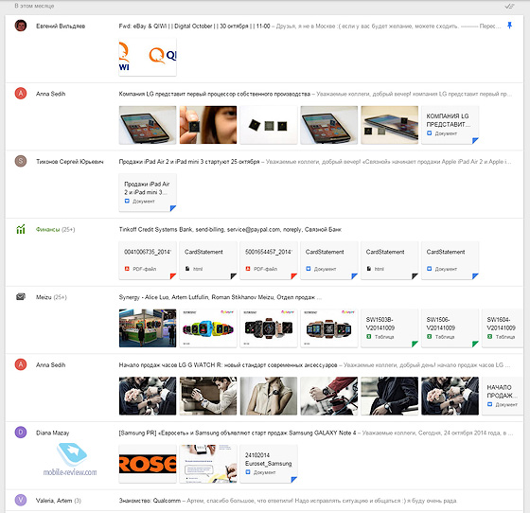Click Anna Sedih avatar on LG G Watch R email

coord(21,364)
